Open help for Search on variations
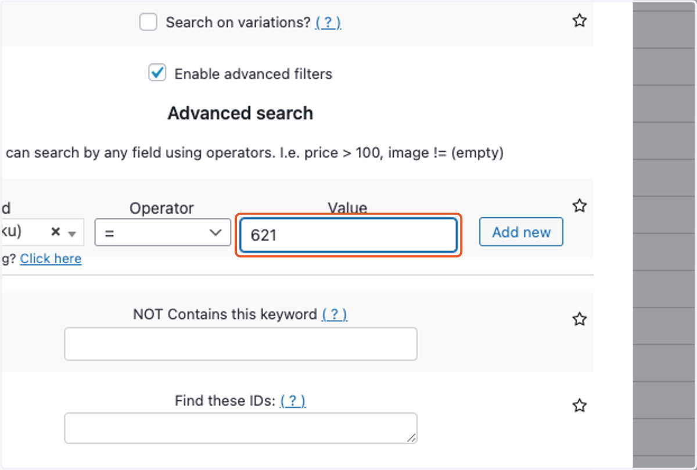Viewport: 697px width, 470px height. pyautogui.click(x=328, y=23)
